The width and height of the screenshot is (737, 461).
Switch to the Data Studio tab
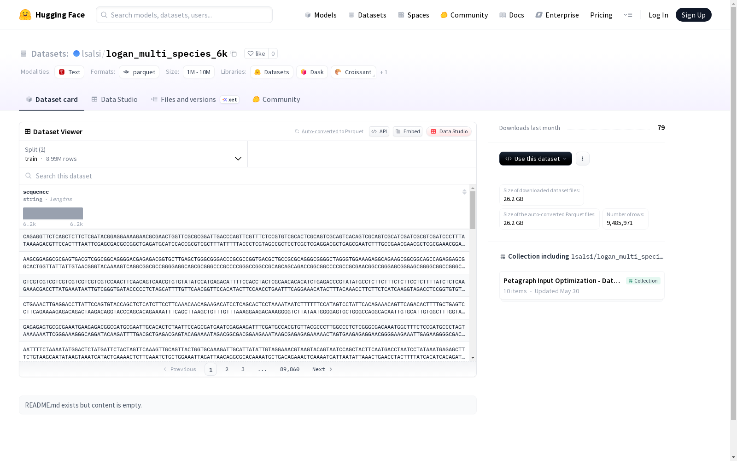pos(114,99)
